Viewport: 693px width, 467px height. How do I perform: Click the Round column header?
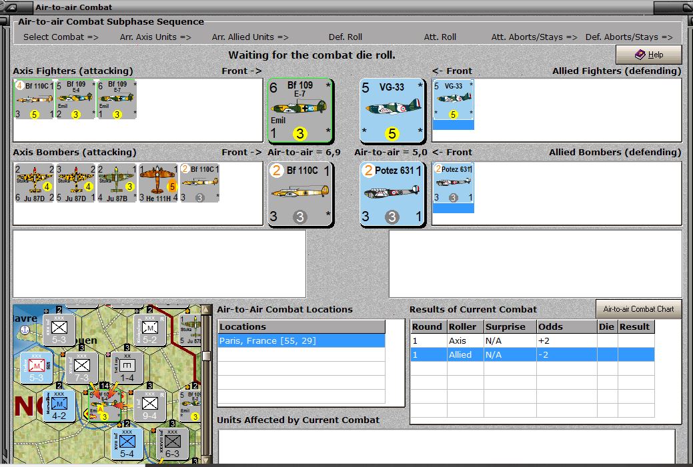(429, 326)
